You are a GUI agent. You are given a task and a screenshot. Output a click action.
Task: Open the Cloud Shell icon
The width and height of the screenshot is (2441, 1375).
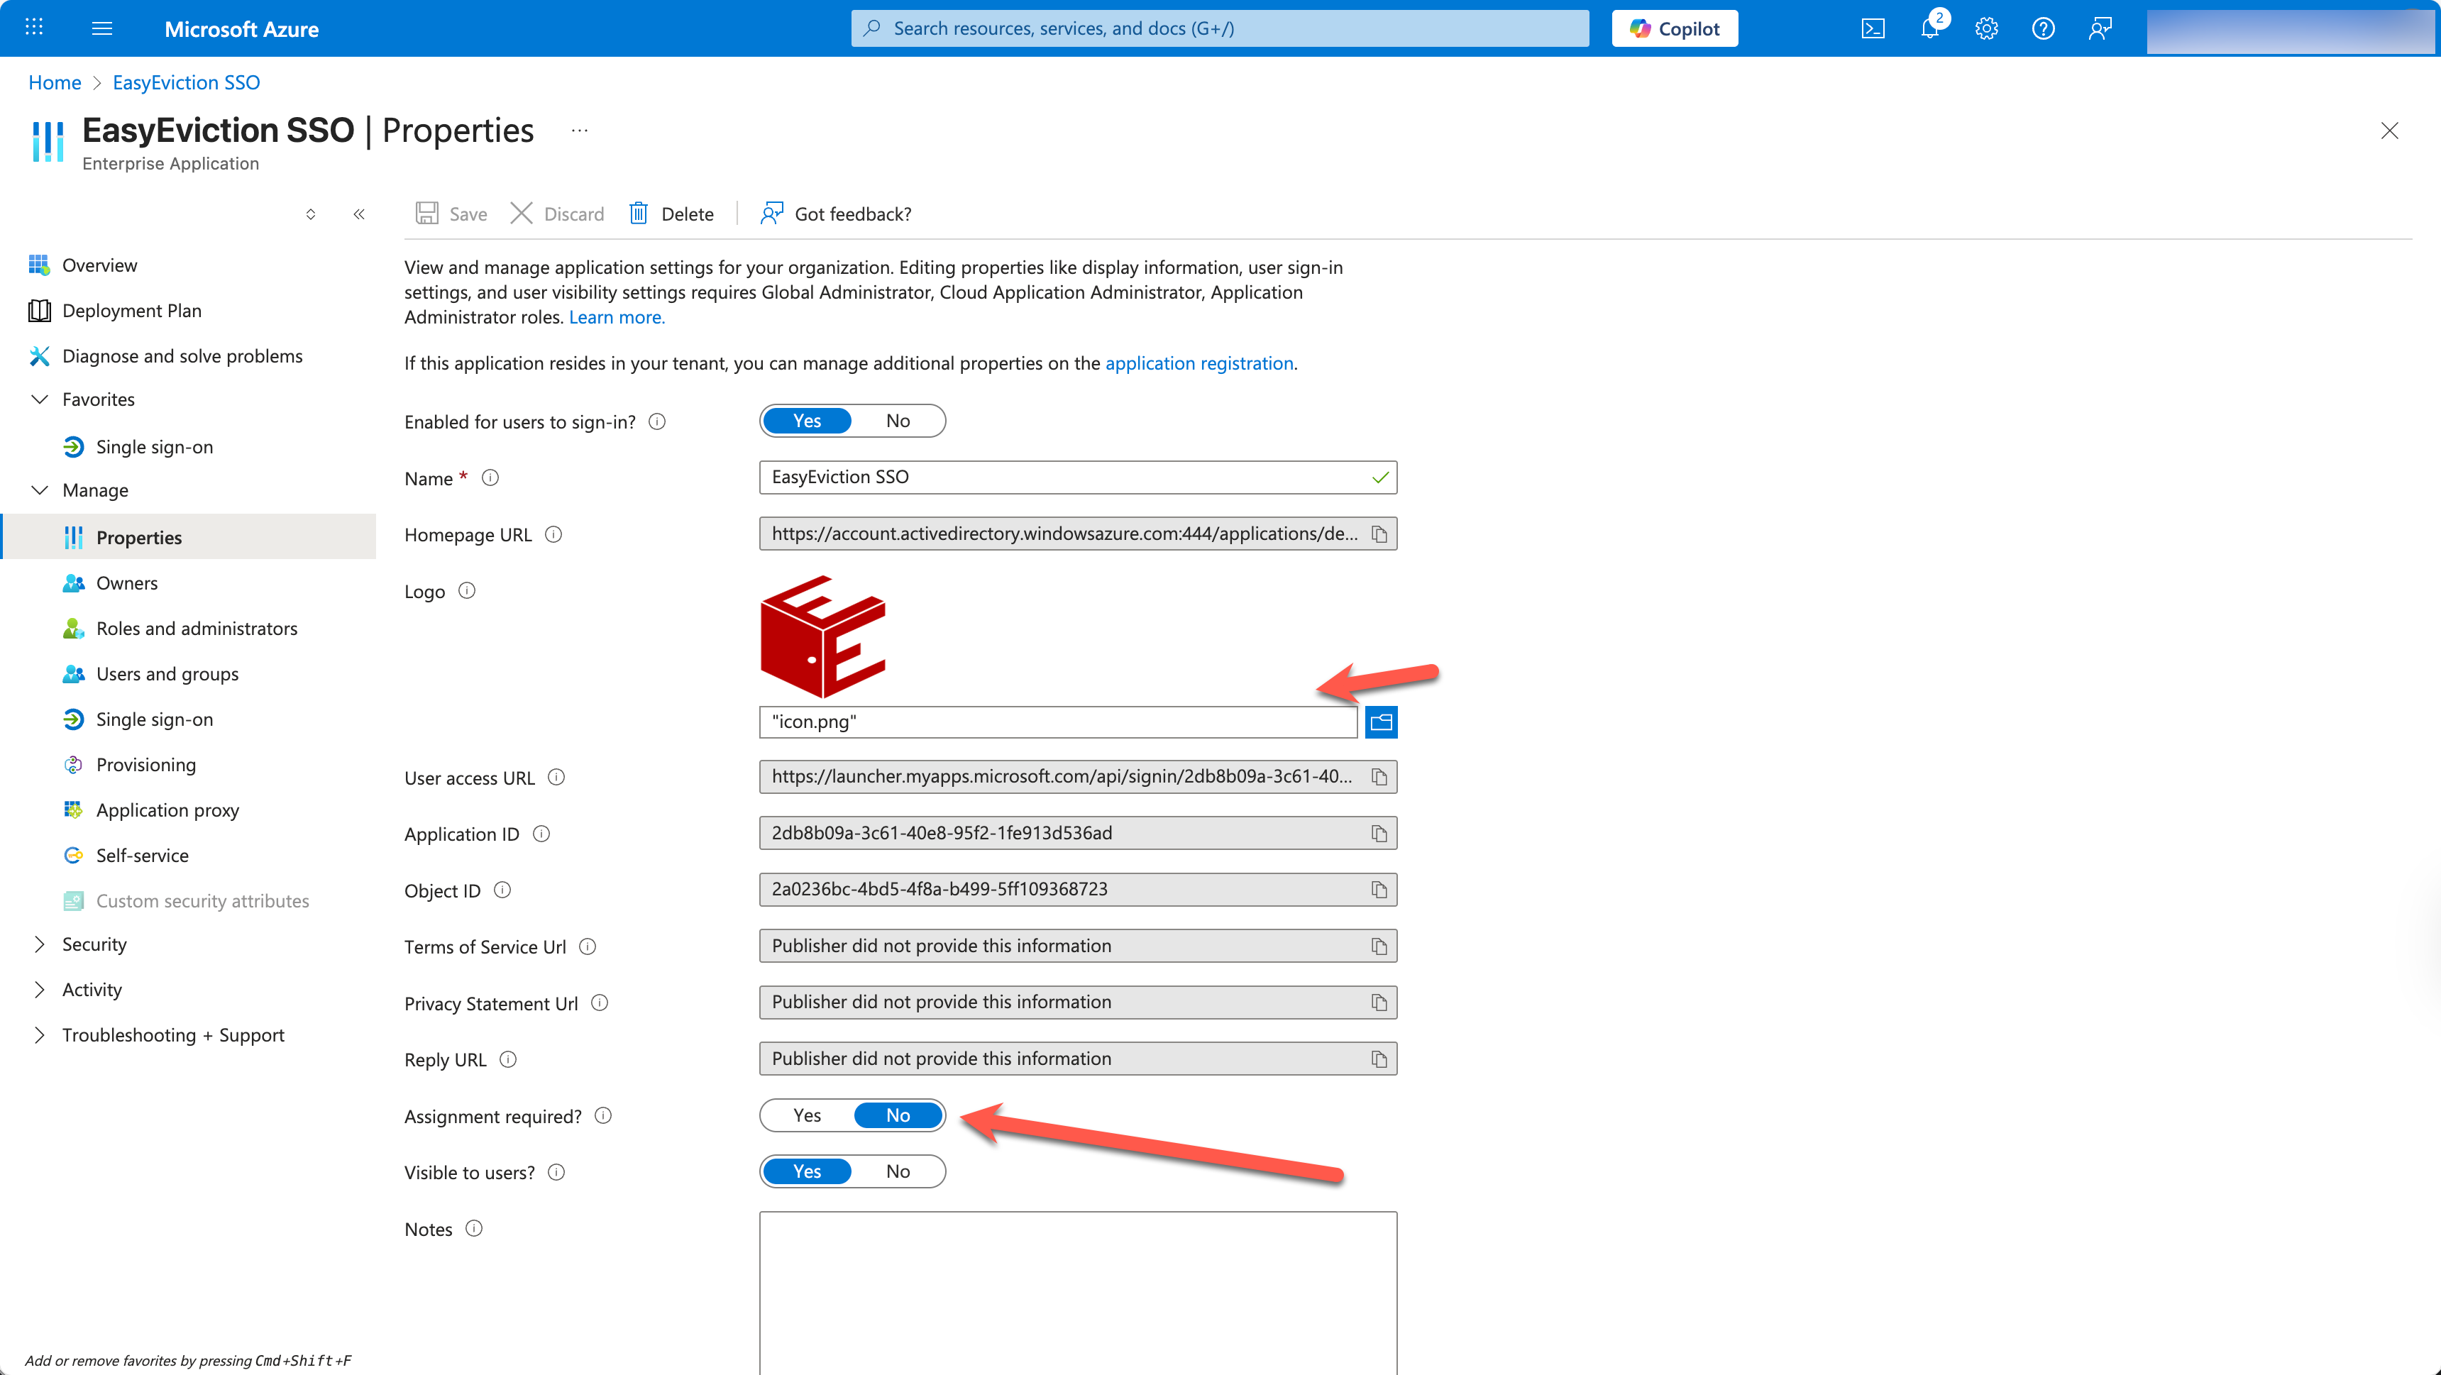(x=1873, y=28)
